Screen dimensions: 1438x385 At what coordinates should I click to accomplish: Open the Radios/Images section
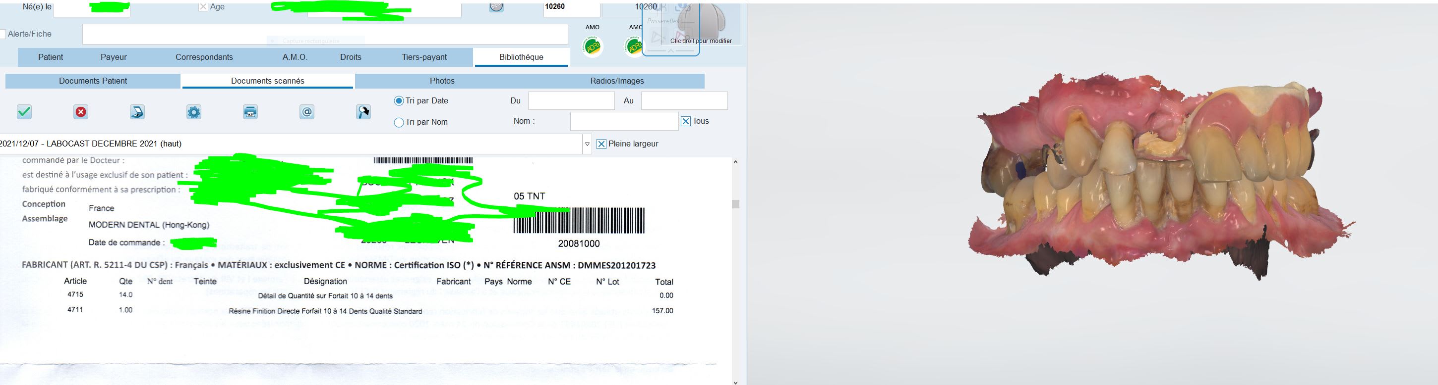[617, 81]
